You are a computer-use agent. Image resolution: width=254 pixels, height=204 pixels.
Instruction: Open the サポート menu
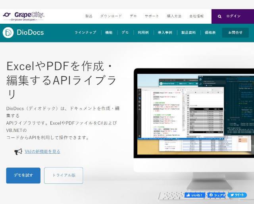(152, 16)
